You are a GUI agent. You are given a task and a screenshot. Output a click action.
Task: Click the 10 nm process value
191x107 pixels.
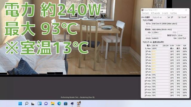pyautogui.click(x=183, y=35)
